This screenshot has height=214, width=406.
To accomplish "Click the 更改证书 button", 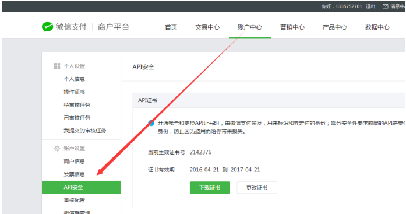I will pos(257,187).
